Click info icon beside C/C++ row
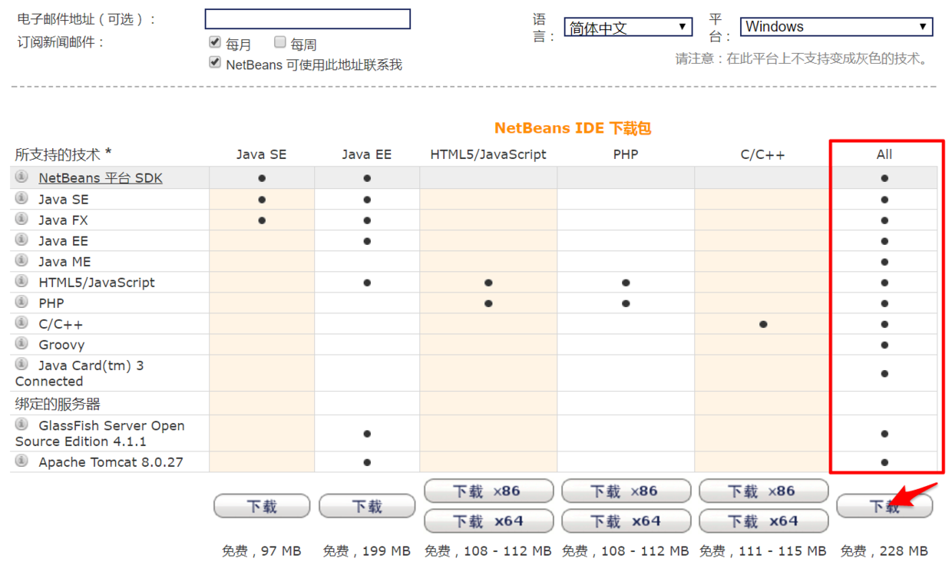The width and height of the screenshot is (952, 572). (x=21, y=322)
